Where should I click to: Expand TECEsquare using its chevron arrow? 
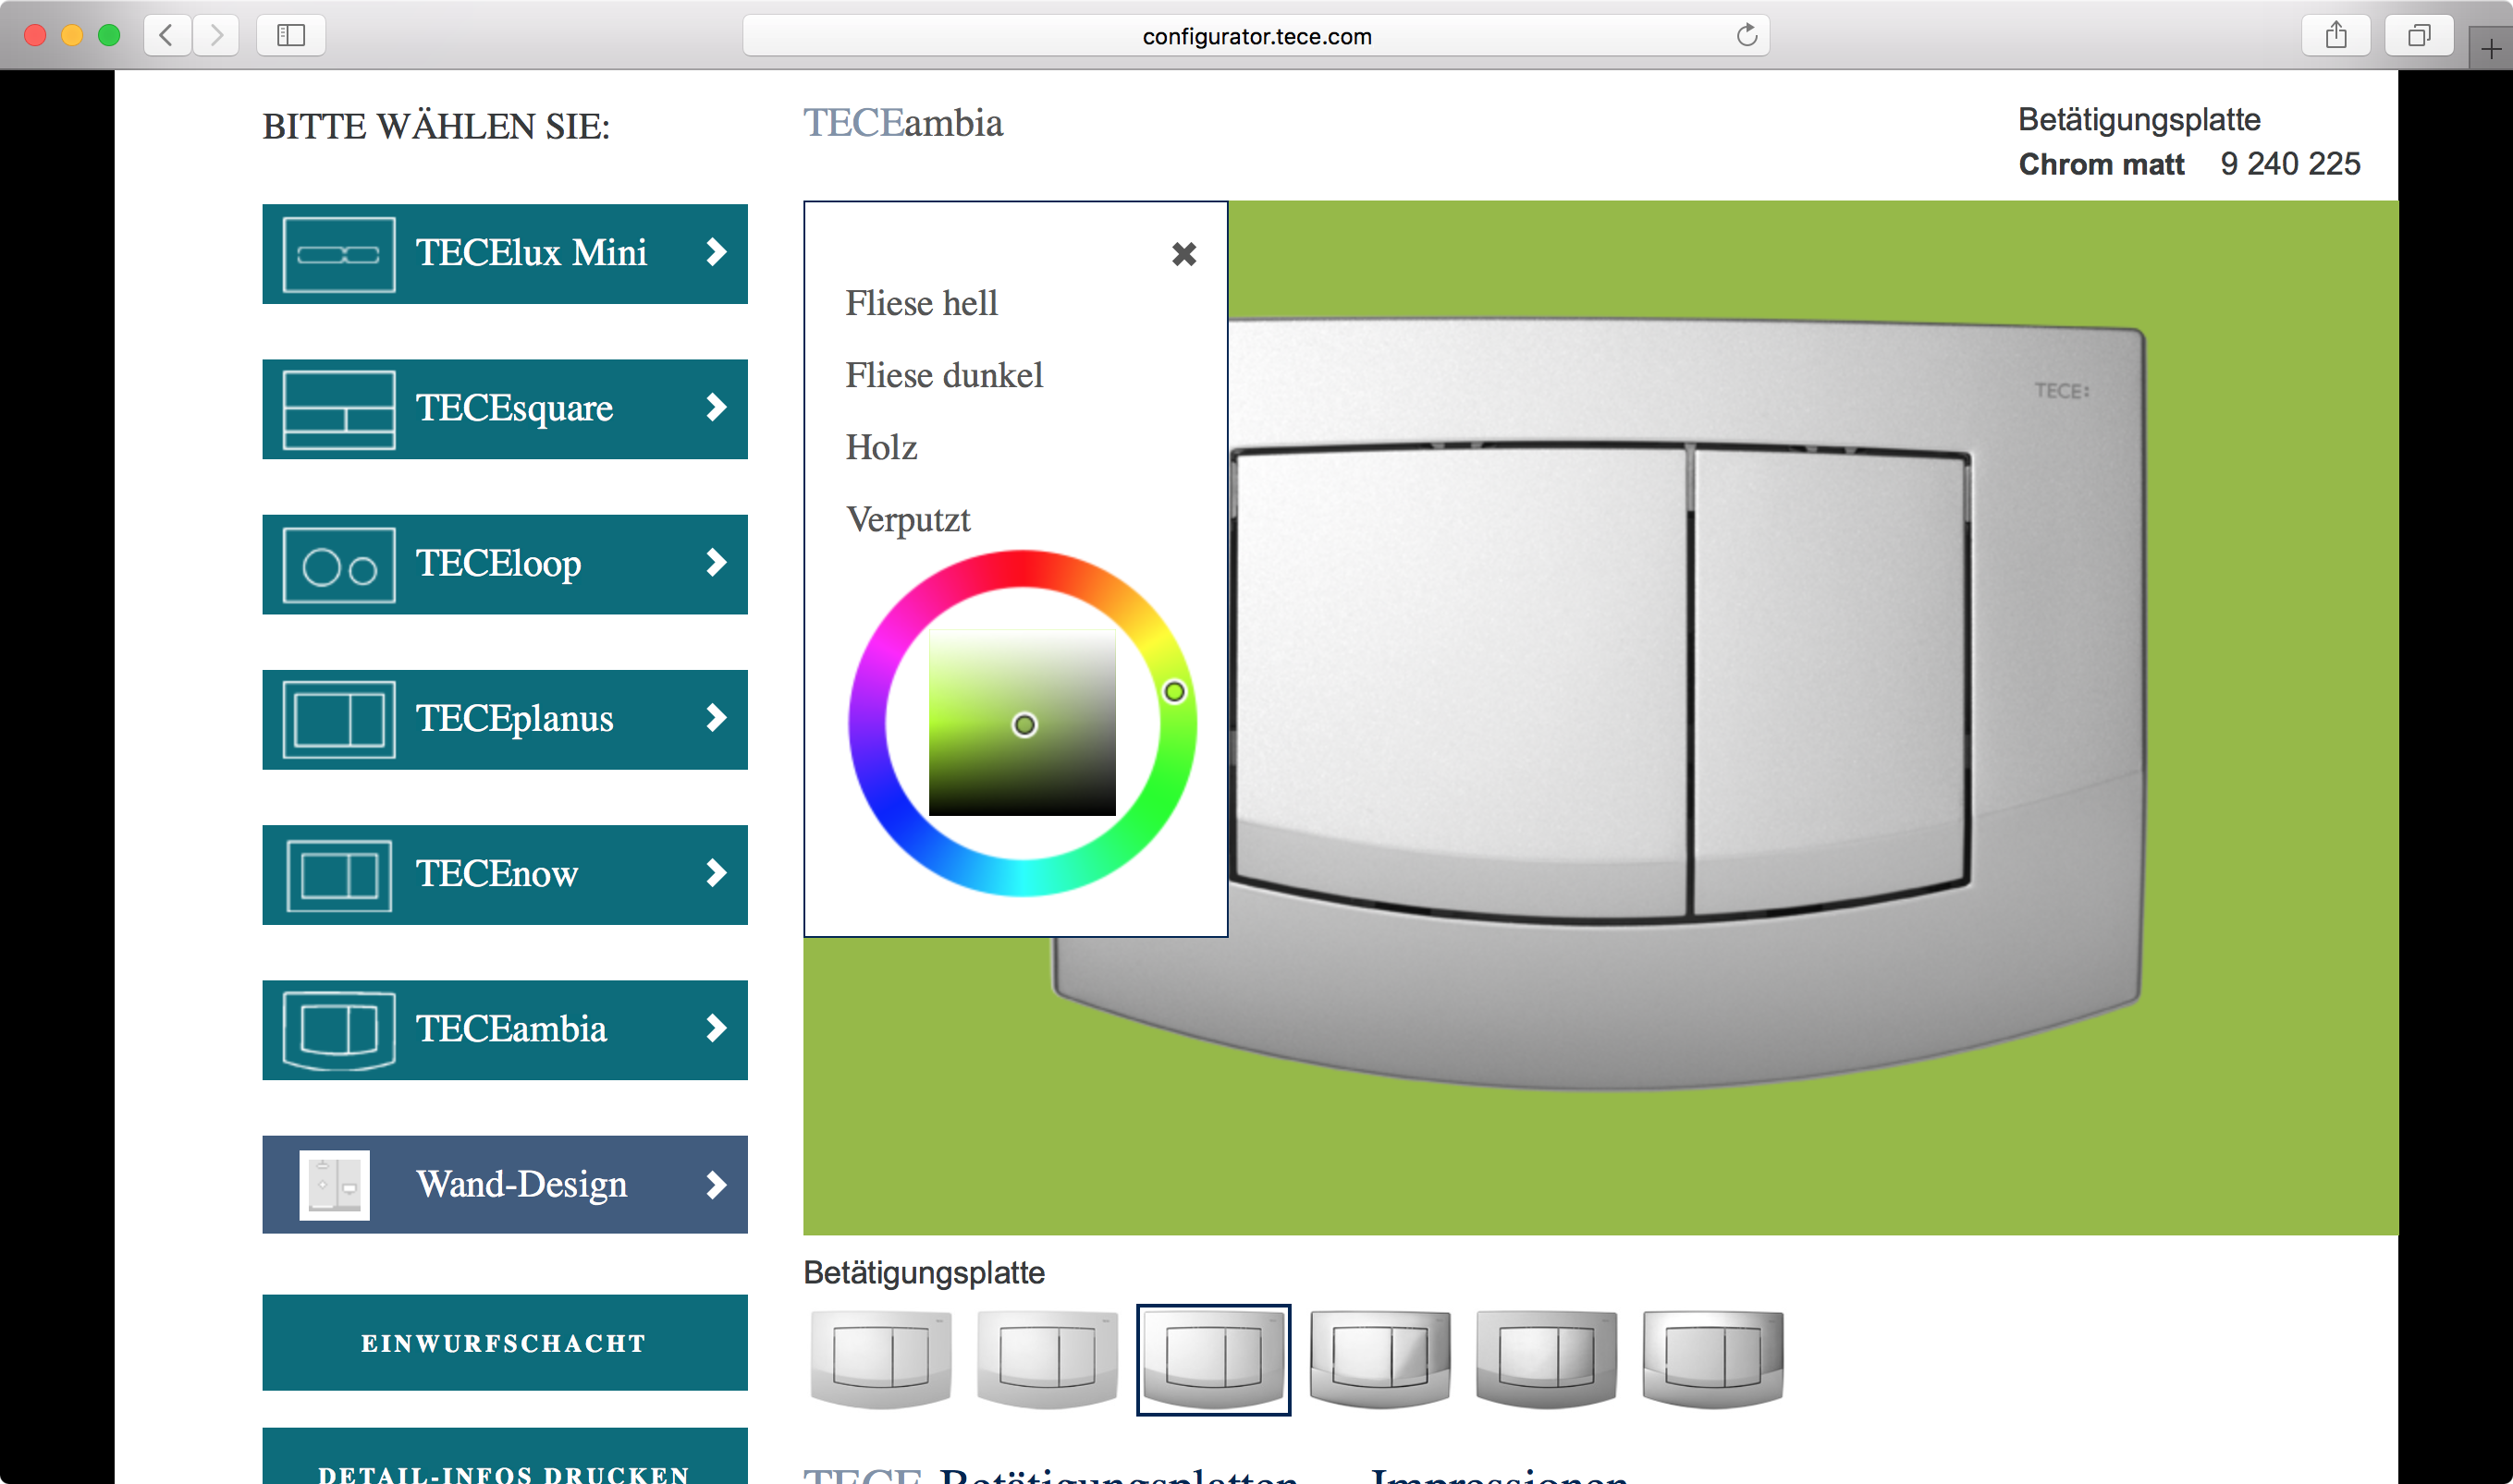coord(715,409)
